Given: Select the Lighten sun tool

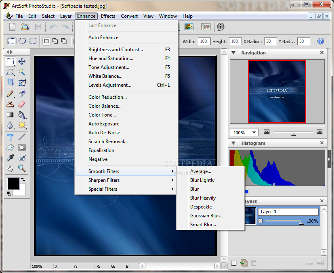Looking at the screenshot, I should 22,125.
